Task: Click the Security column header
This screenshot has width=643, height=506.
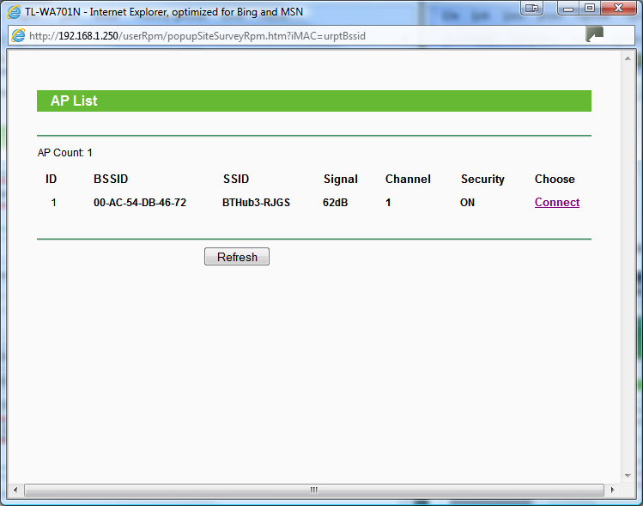Action: pyautogui.click(x=482, y=180)
